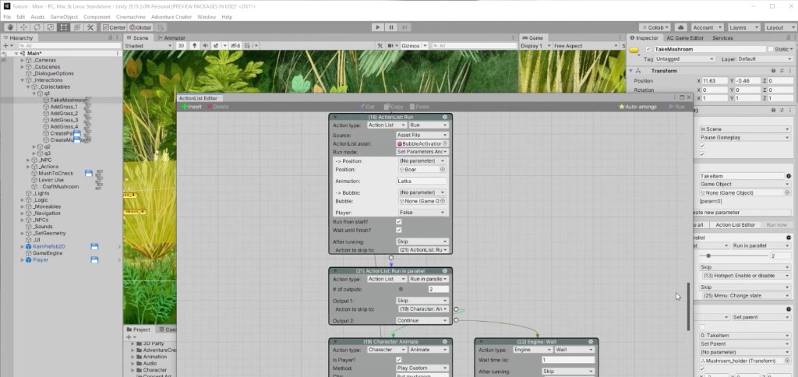Viewport: 798px width, 377px height.
Task: Select the Scale tool in Unity toolbar
Action: pyautogui.click(x=50, y=27)
